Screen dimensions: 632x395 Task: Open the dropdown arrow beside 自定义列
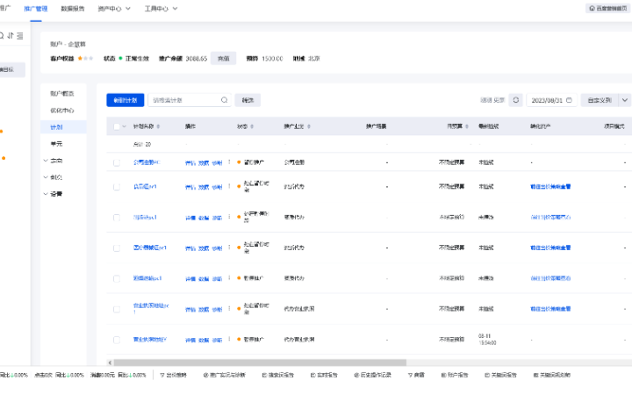pyautogui.click(x=624, y=100)
